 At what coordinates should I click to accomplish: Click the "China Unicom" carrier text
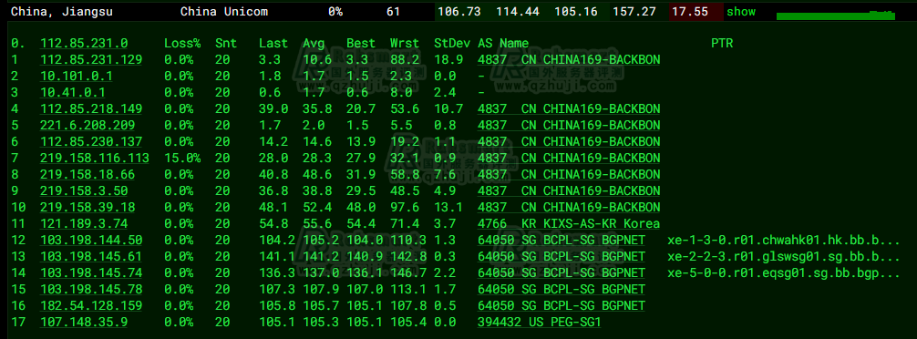pos(224,12)
